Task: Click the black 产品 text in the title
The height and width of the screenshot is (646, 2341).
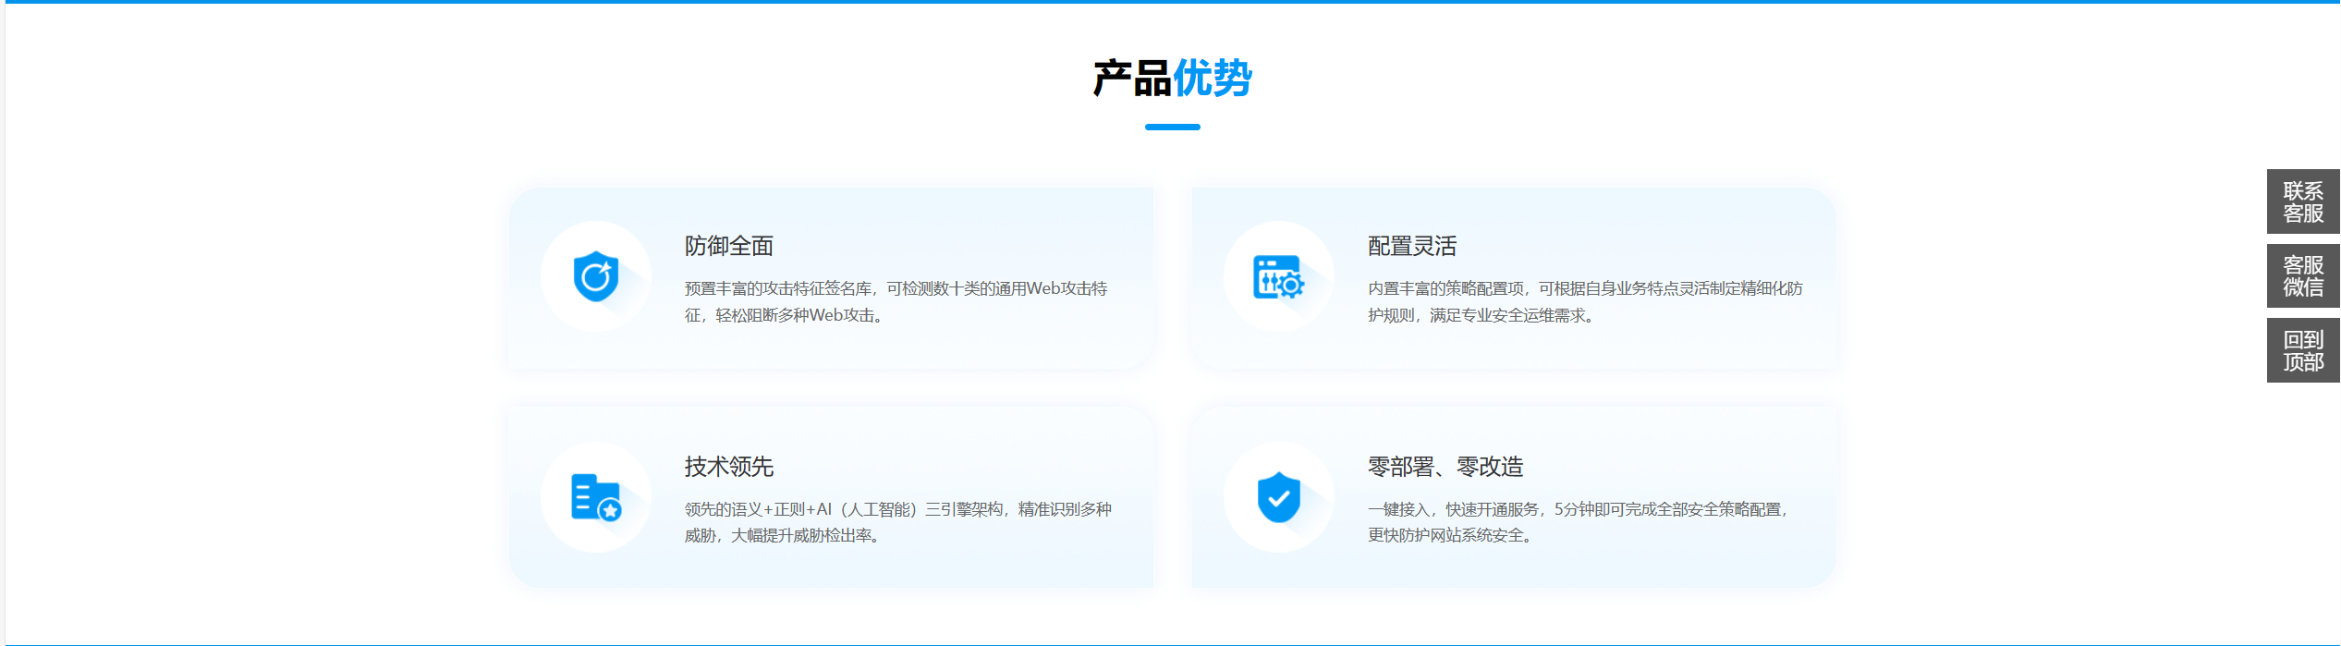Action: 1131,79
